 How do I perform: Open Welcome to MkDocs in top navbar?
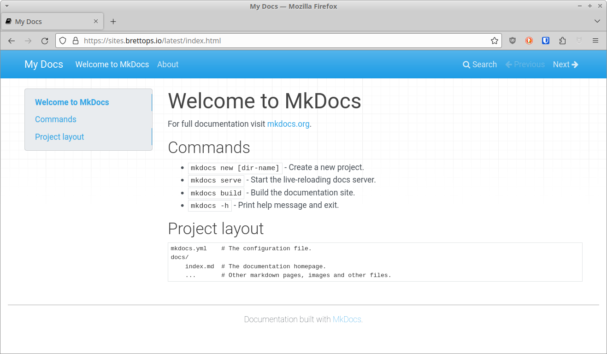click(x=112, y=65)
